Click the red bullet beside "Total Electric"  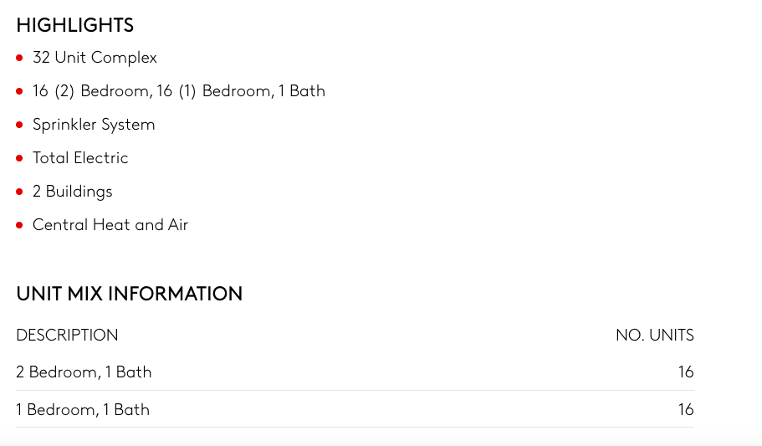pyautogui.click(x=19, y=158)
